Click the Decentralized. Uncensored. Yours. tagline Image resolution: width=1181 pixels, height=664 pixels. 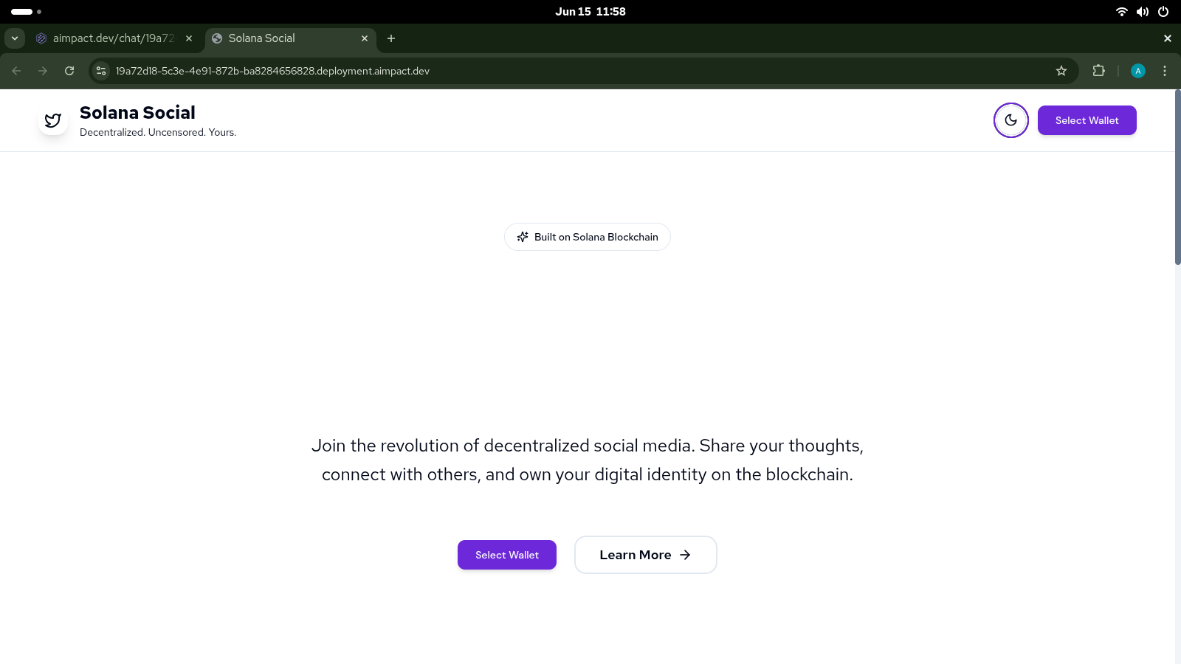point(158,133)
